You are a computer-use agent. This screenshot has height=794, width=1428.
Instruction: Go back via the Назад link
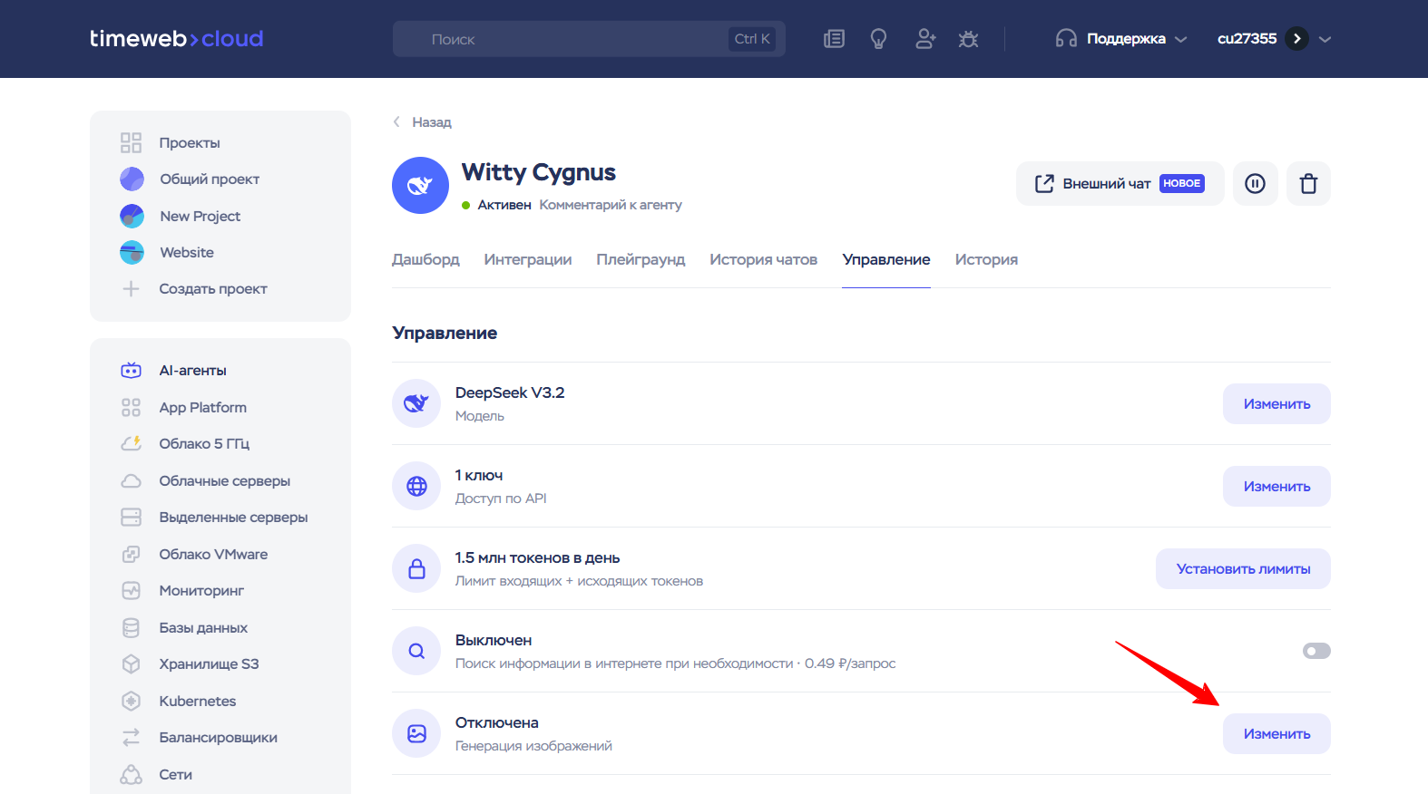[422, 122]
